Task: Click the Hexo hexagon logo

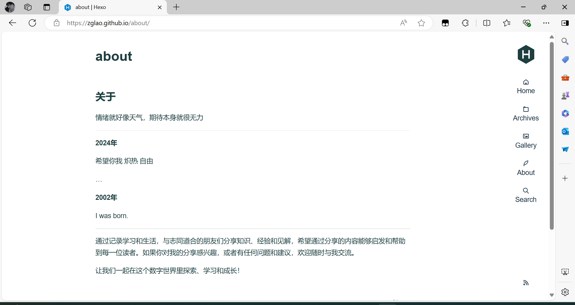Action: tap(526, 54)
